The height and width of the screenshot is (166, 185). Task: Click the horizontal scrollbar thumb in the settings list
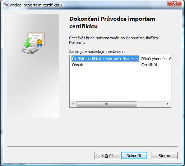click(x=107, y=104)
